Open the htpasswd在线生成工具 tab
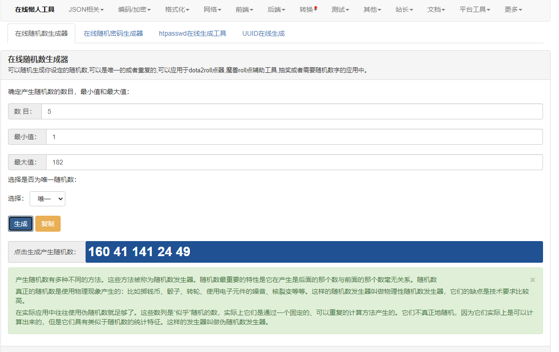 click(192, 34)
